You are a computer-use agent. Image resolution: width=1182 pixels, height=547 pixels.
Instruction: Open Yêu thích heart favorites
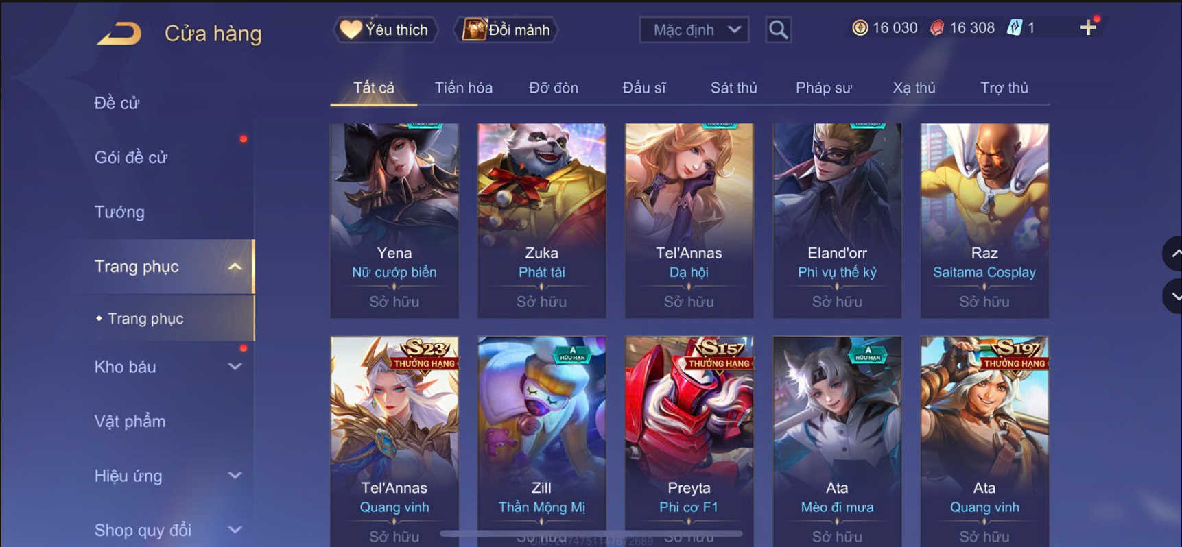pyautogui.click(x=386, y=30)
